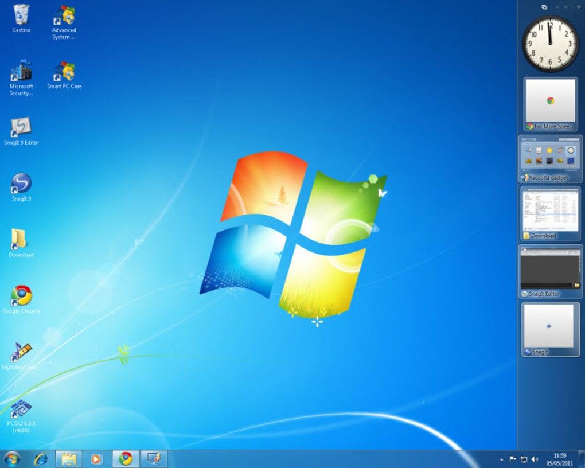Open the Raccolta gadget thumbnail
585x468 pixels.
pos(551,159)
